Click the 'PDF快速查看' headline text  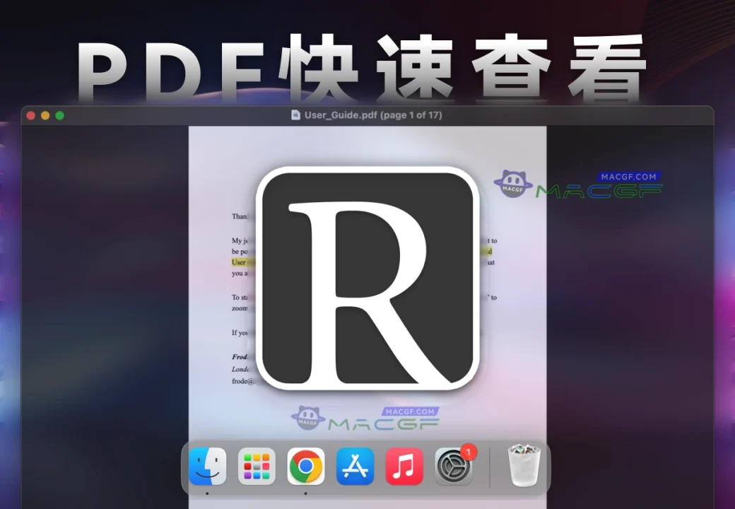[x=360, y=67]
